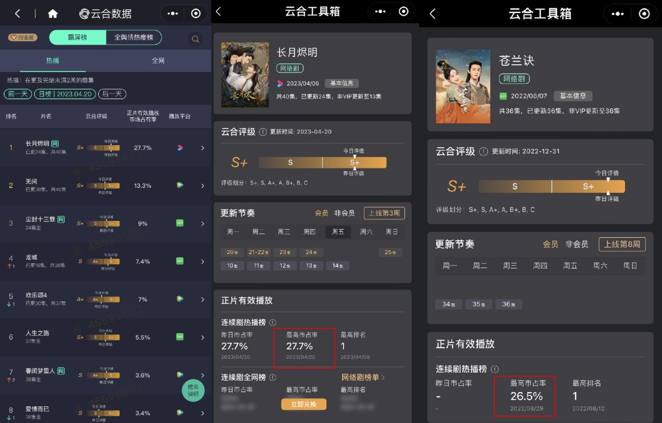Open the 网络剧榜单 link
This screenshot has height=423, width=662.
click(x=363, y=377)
